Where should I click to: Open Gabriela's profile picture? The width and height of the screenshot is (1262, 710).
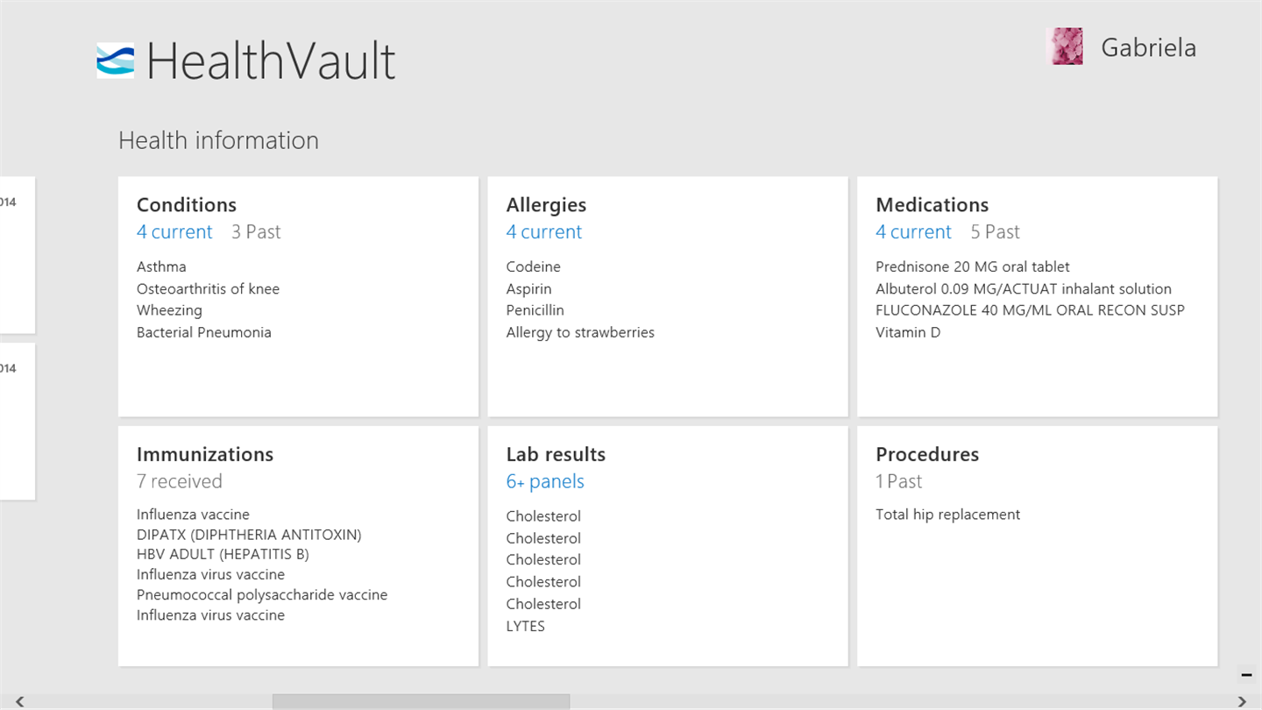click(1065, 46)
